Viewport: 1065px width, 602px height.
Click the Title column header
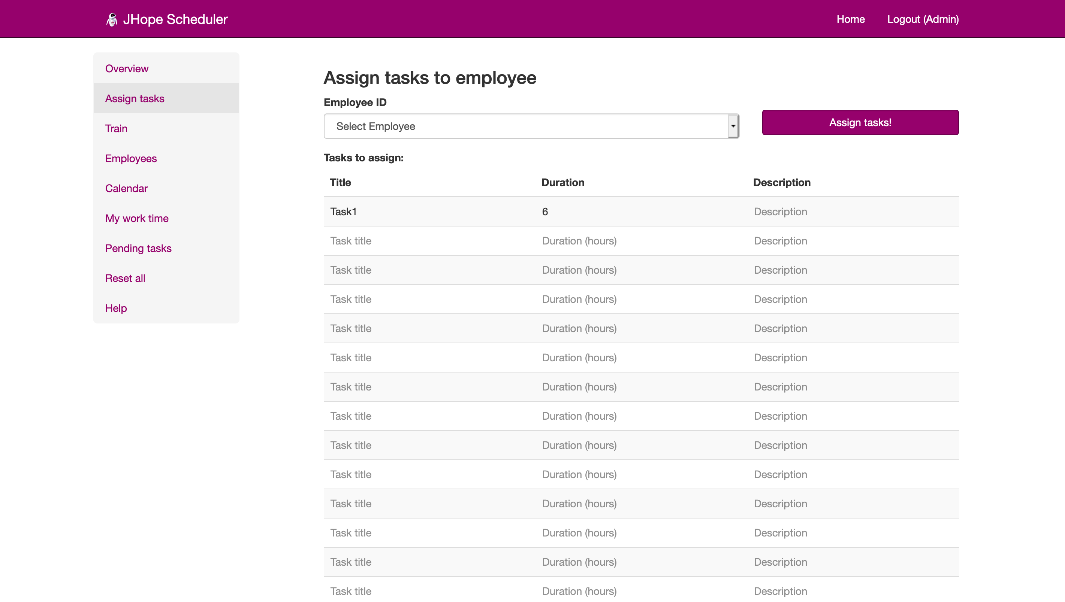coord(340,183)
